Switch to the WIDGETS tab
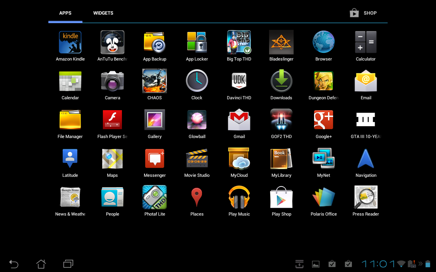 click(x=103, y=13)
